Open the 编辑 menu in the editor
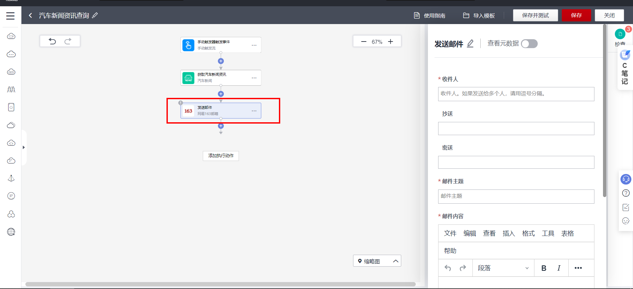This screenshot has height=289, width=633. coord(470,233)
